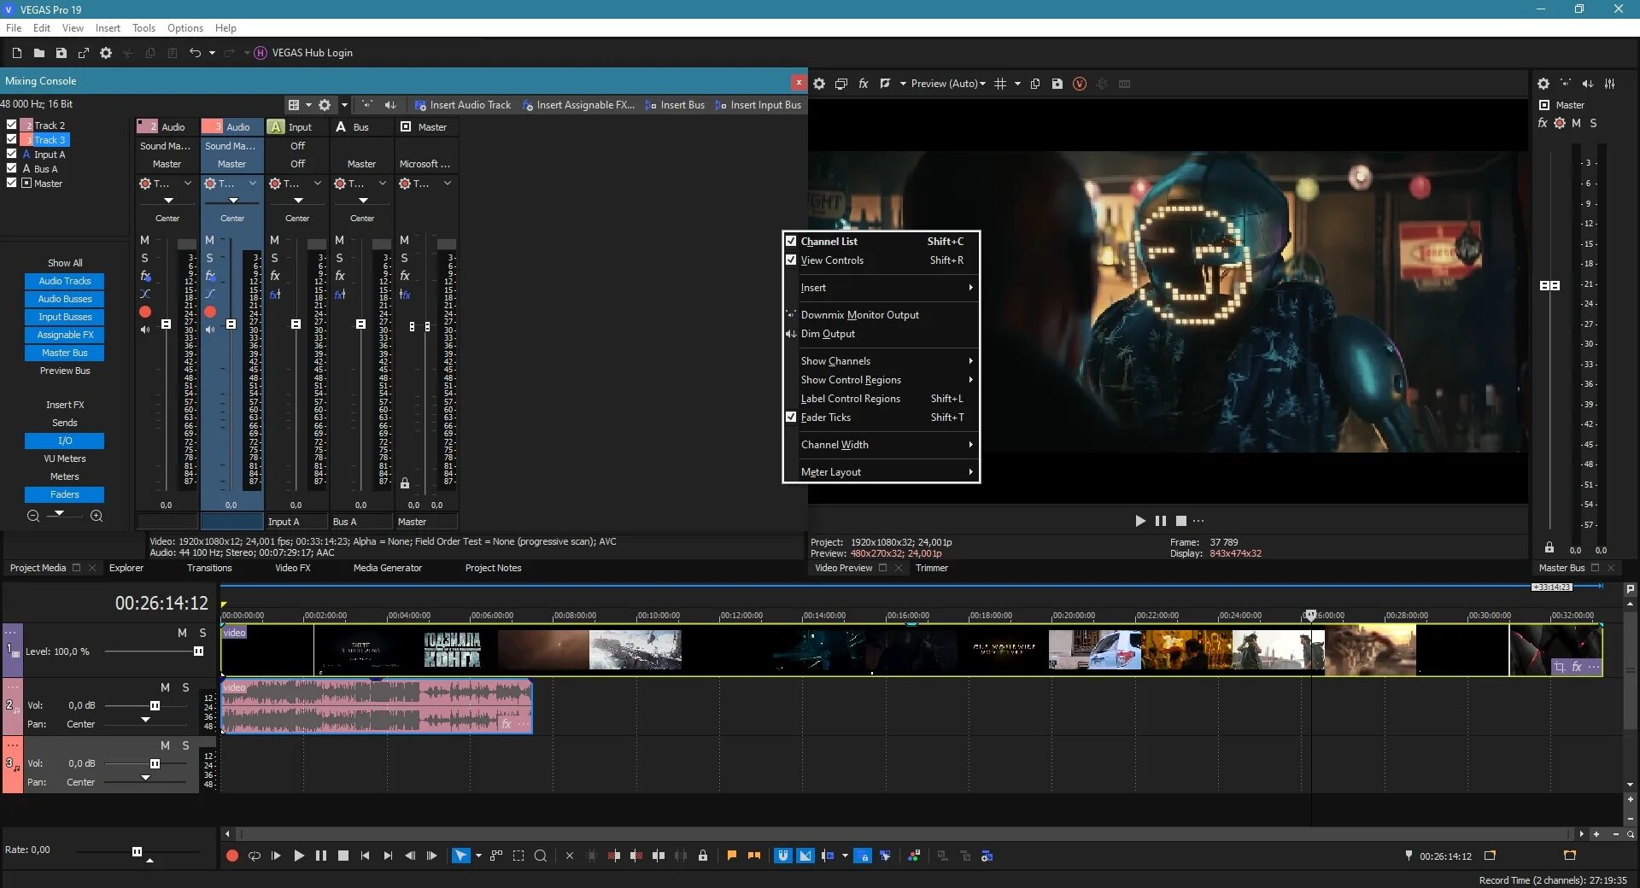This screenshot has height=888, width=1640.
Task: Toggle preview Overlays grid icon
Action: click(1000, 84)
